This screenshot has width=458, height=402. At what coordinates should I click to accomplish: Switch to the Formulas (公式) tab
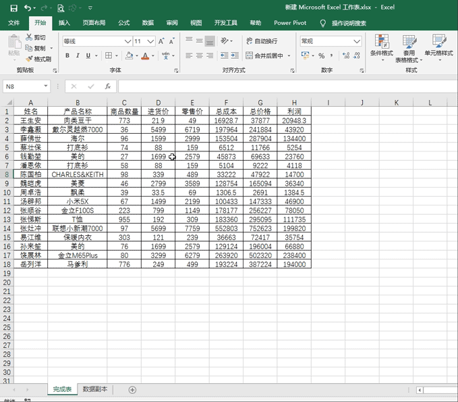(x=124, y=23)
